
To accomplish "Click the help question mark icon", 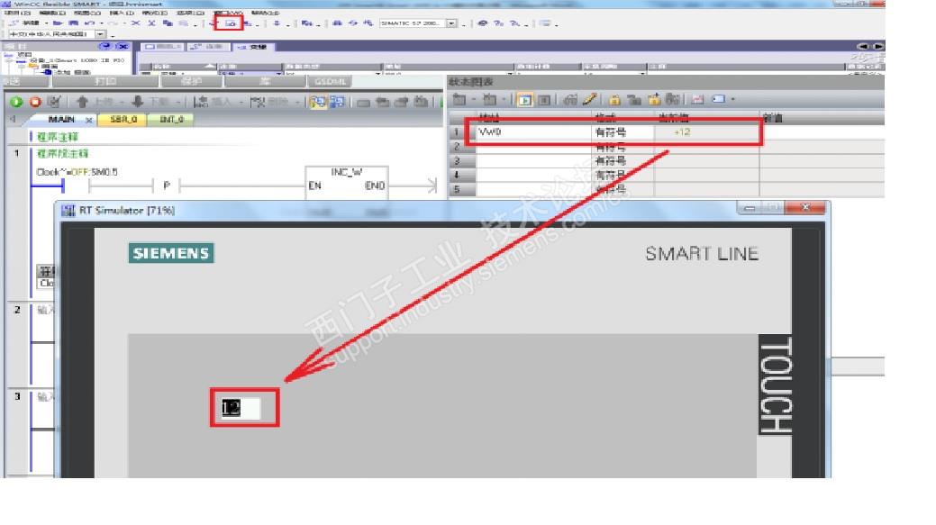I will pos(498,23).
